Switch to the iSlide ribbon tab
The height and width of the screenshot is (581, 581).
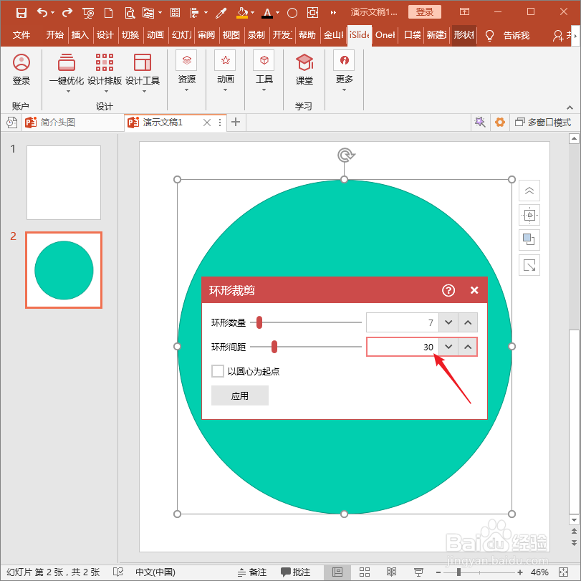[x=359, y=35]
